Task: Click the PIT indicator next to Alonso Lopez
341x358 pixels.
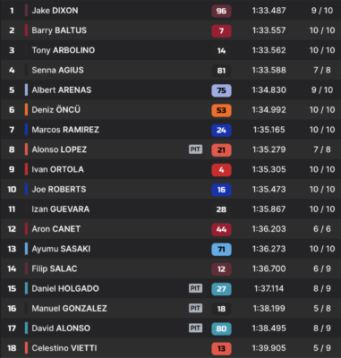Action: (x=195, y=149)
